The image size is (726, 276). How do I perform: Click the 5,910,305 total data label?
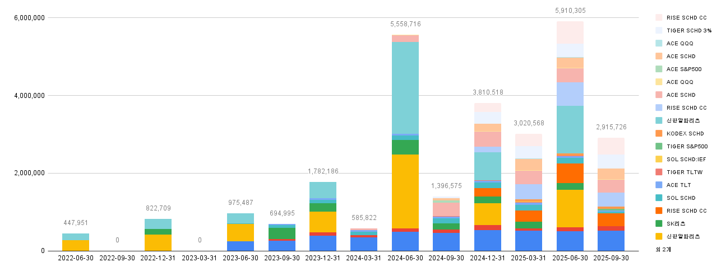point(570,11)
